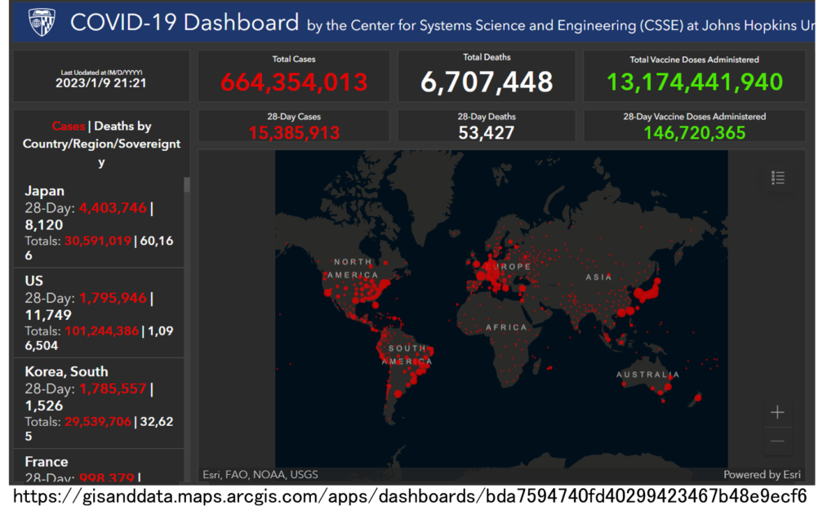Click the Johns Hopkins shield logo
The height and width of the screenshot is (519, 836).
[x=42, y=23]
